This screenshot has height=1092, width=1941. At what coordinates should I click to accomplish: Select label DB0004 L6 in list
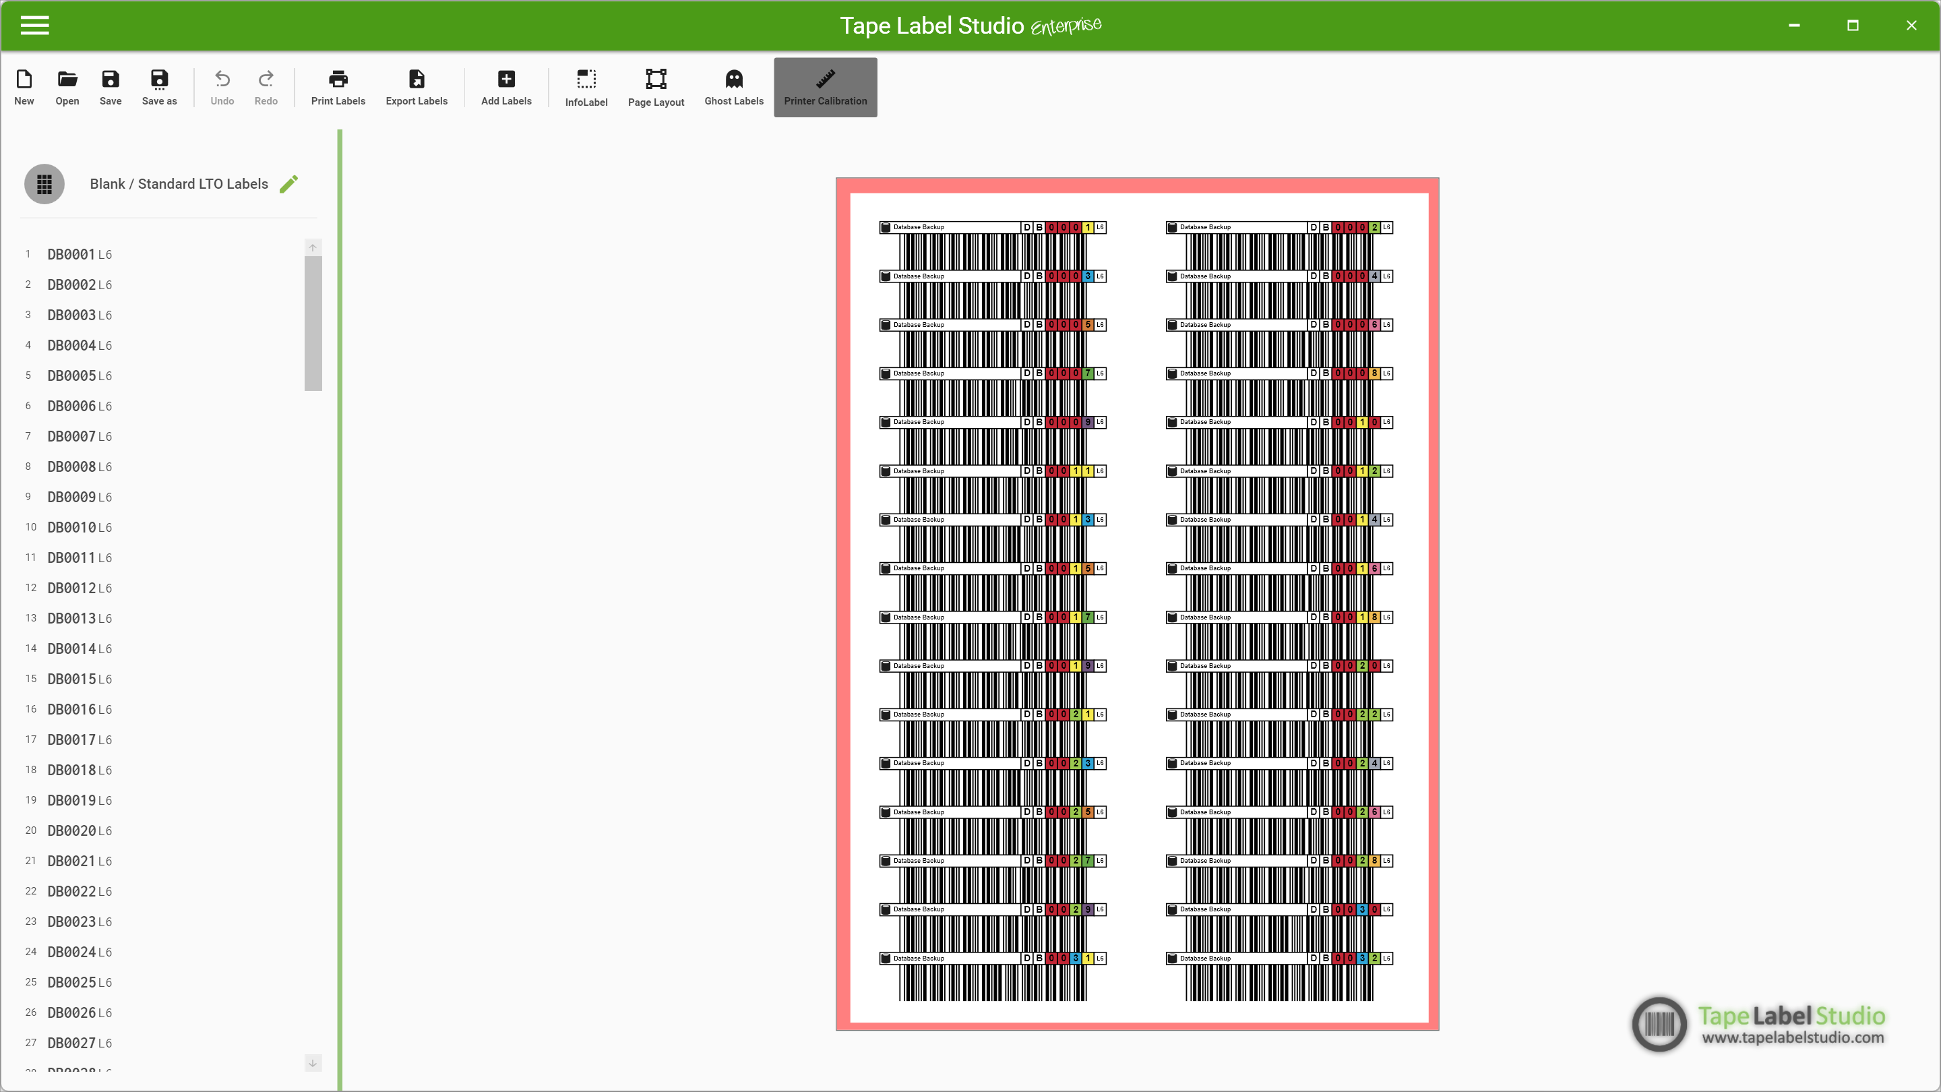79,345
